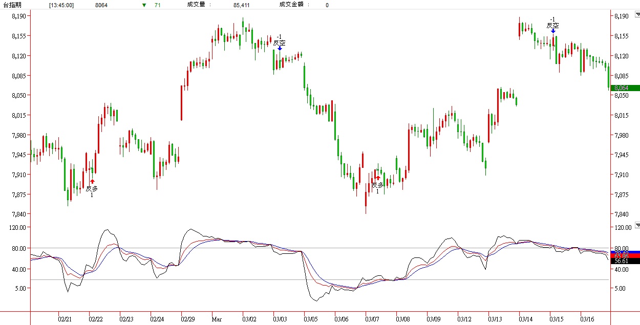640x325 pixels.
Task: Click the 03/12 date label on the time axis
Action: [464, 319]
